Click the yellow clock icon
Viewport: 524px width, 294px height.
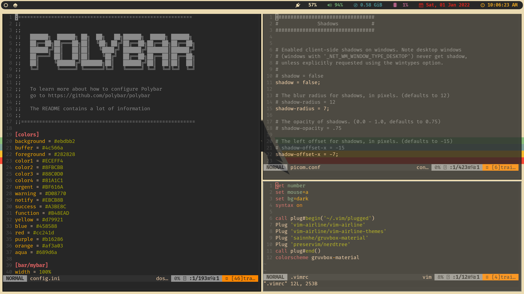[x=483, y=5]
